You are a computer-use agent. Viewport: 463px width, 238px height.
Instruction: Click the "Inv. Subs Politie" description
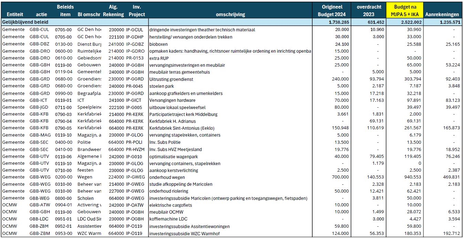[165, 142]
